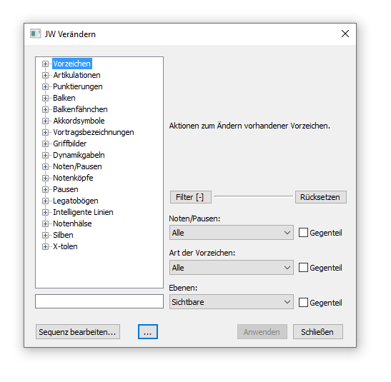Click the search field below the tree
The width and height of the screenshot is (391, 382).
(99, 301)
